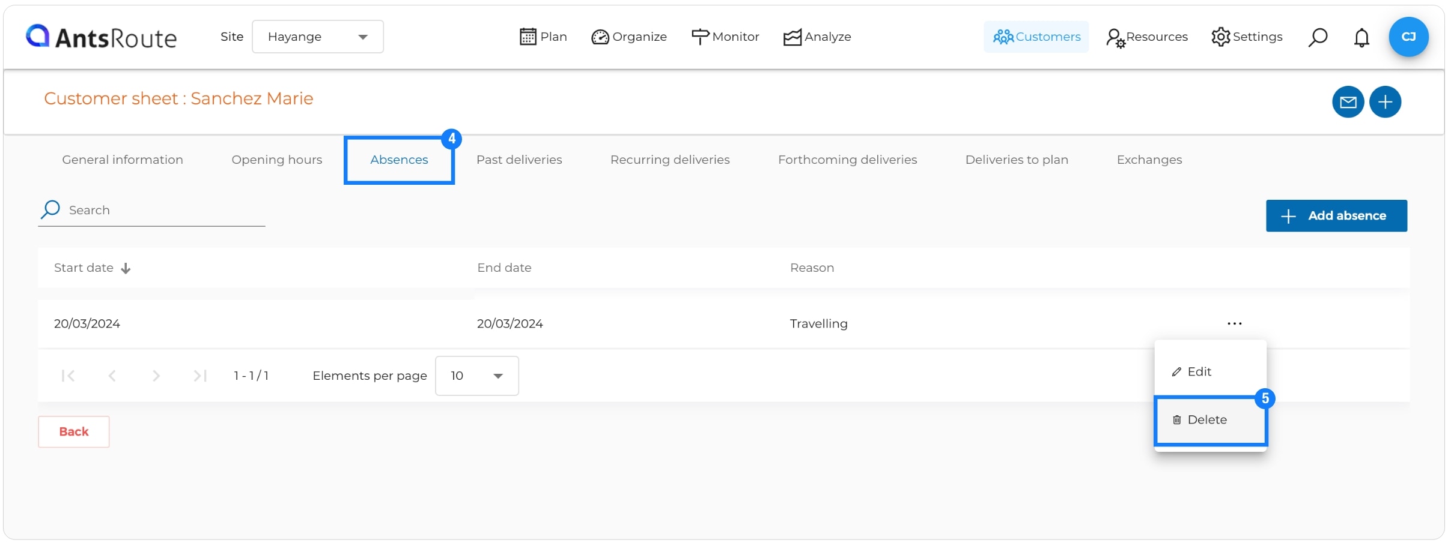Open the Plan menu

click(x=543, y=37)
